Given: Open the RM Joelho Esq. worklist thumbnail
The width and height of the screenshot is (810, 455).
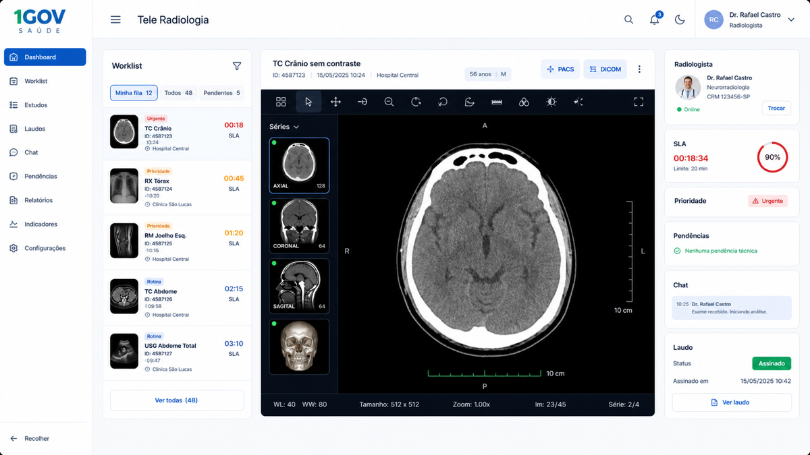Looking at the screenshot, I should [x=124, y=241].
